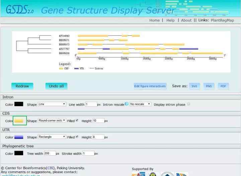Click the contact email address link
Screen dimensions: 241x176
tap(21, 175)
